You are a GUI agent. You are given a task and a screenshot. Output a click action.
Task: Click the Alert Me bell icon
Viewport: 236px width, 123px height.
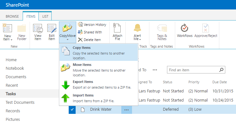coord(137,28)
